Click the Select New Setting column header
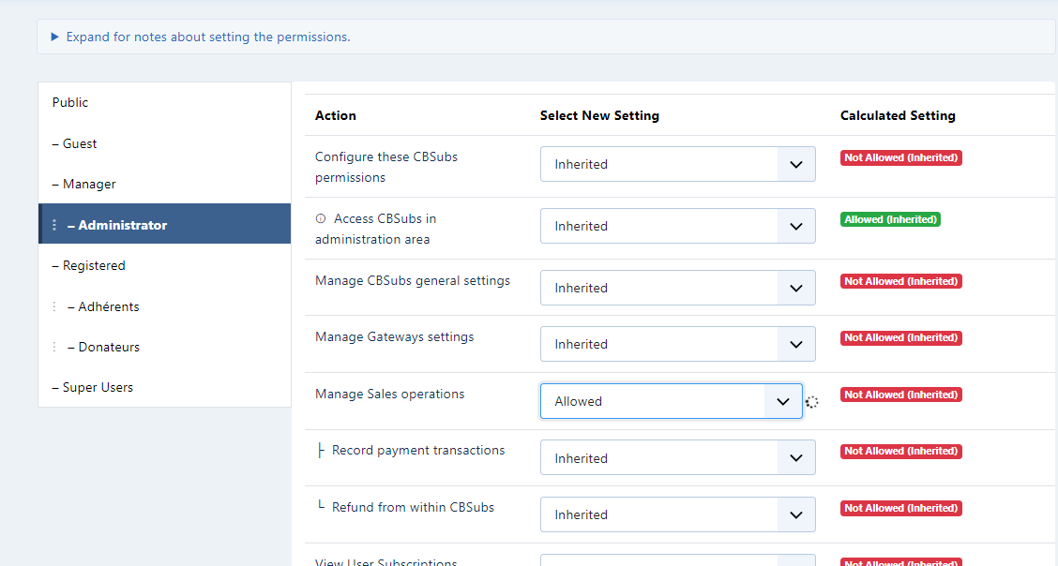This screenshot has width=1058, height=566. [x=599, y=116]
